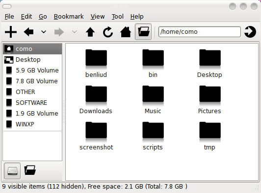Toggle the open-folder button in the toolbar

pyautogui.click(x=143, y=32)
